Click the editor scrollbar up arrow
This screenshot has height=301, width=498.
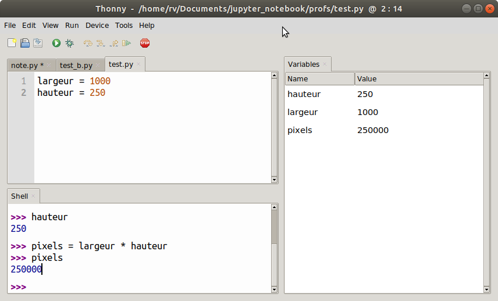pos(274,75)
